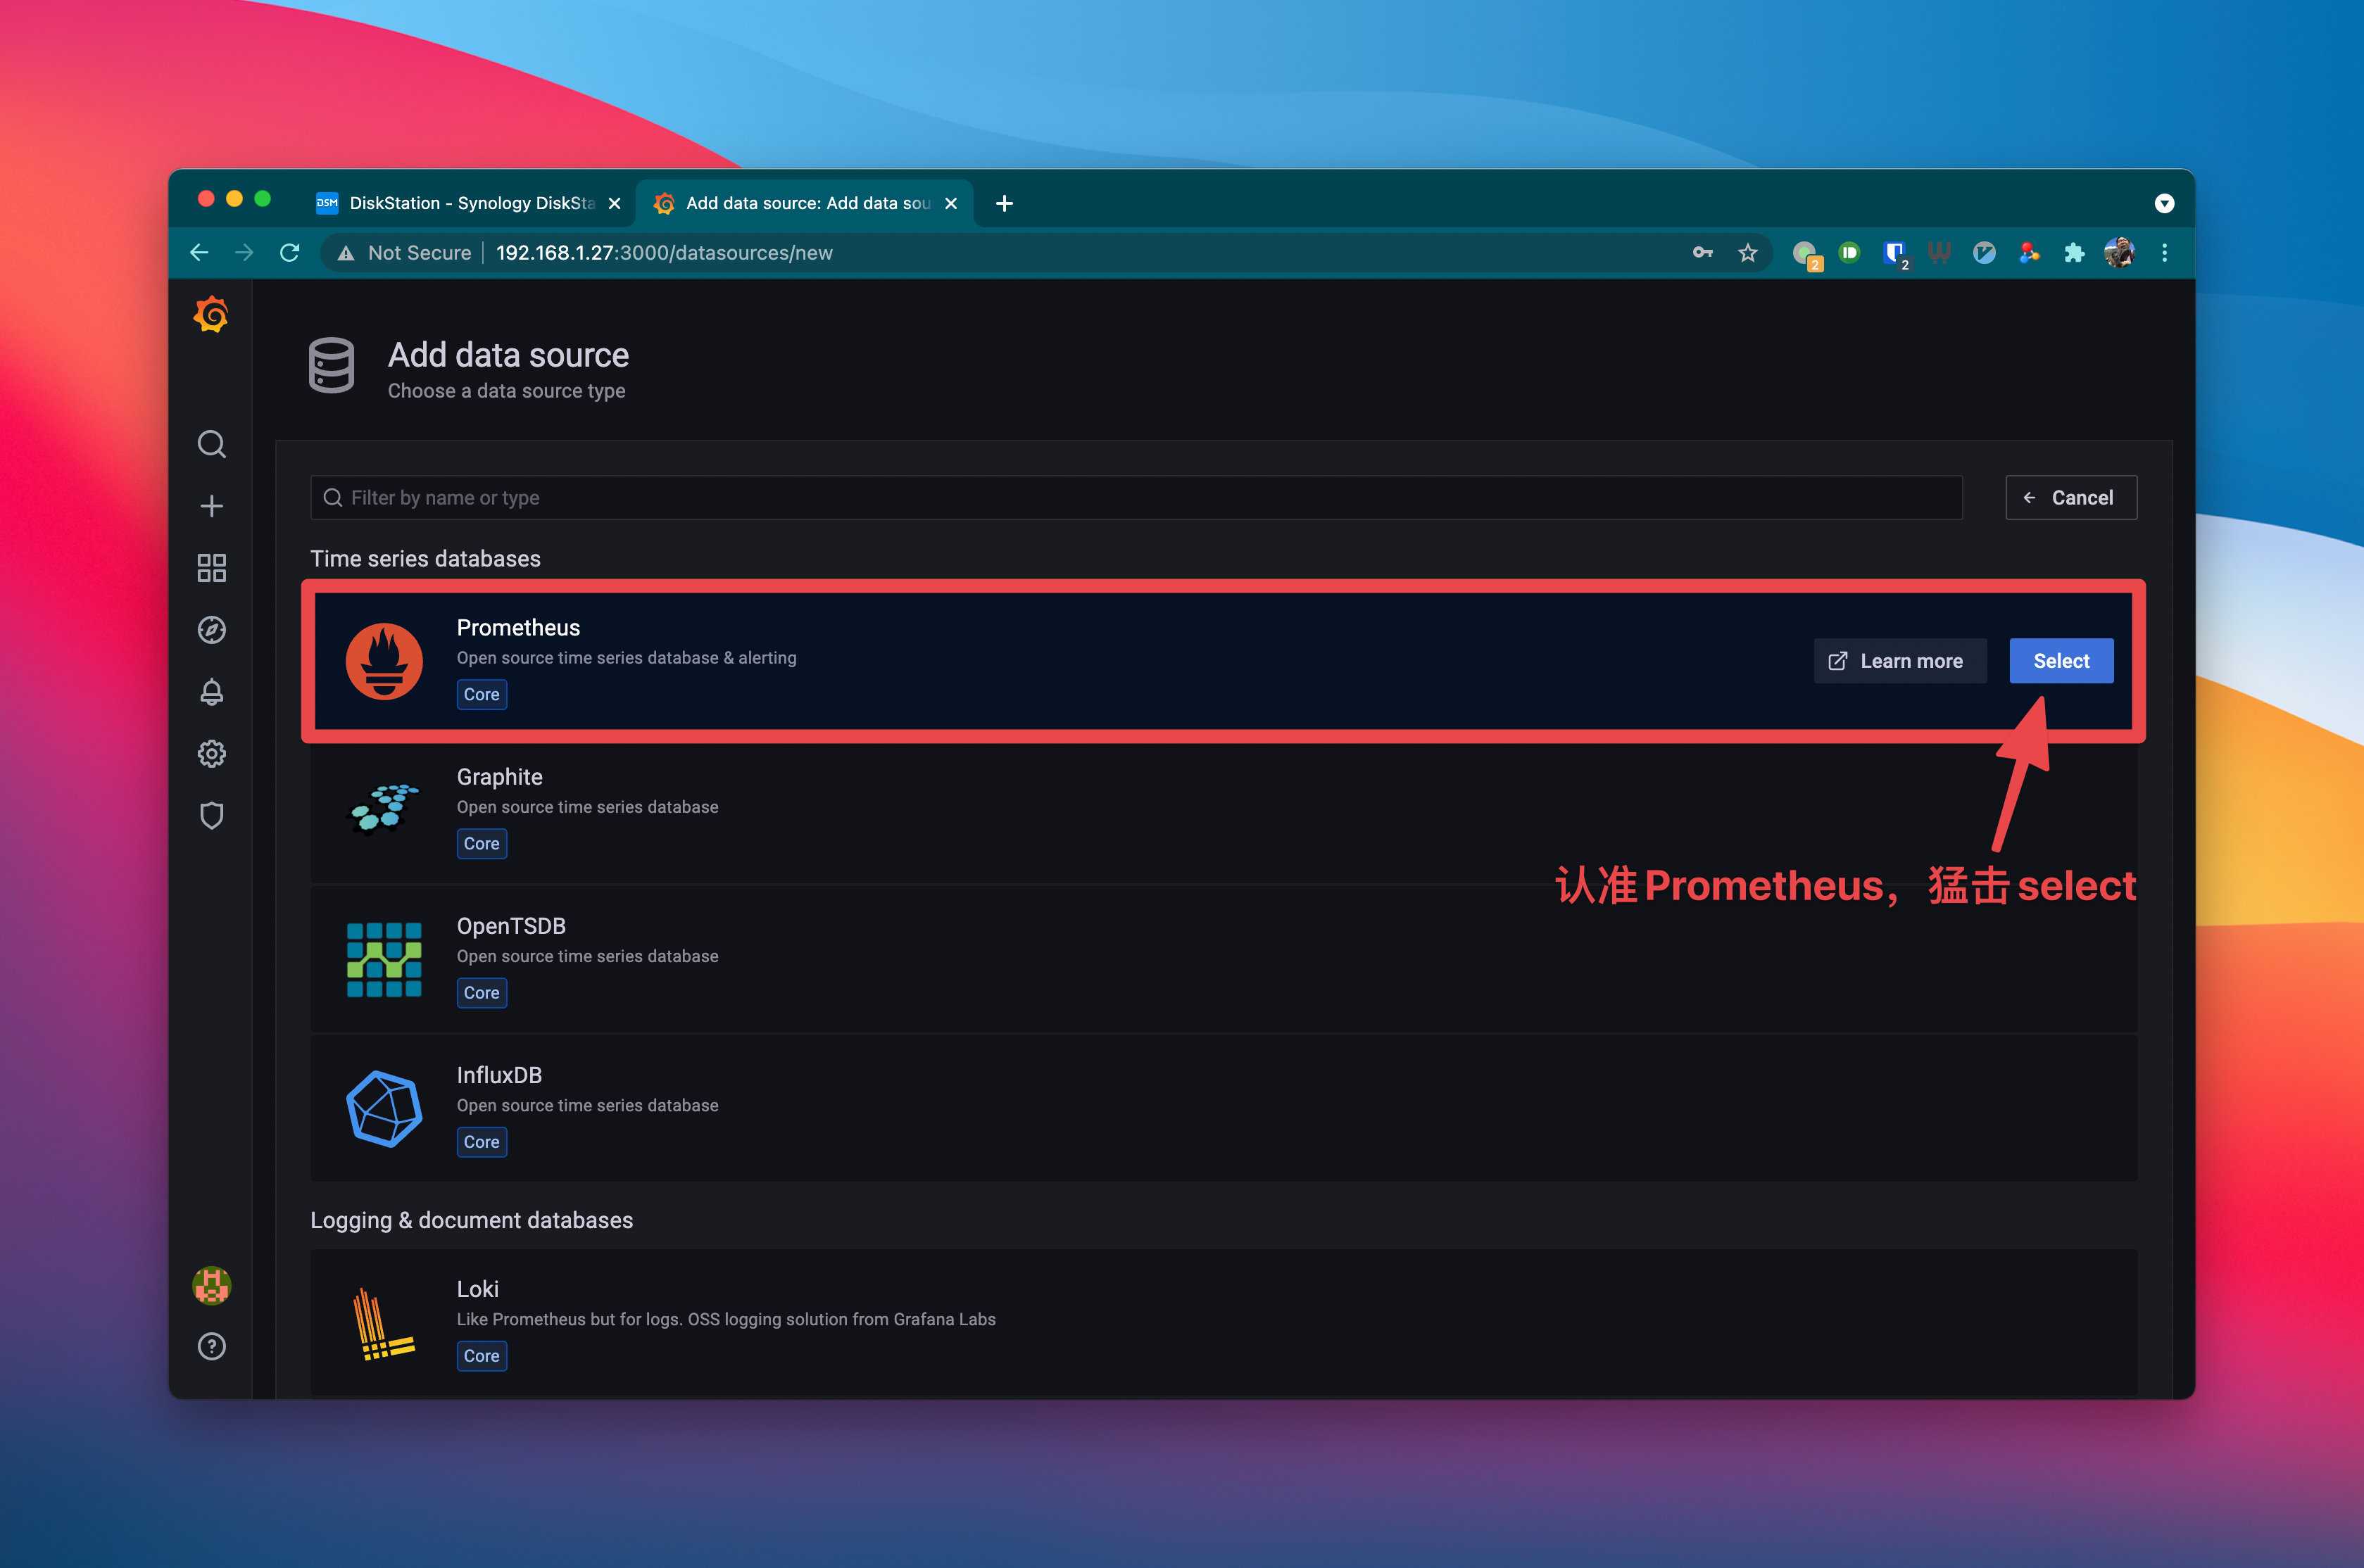Choose the Loki data source row

pyautogui.click(x=1223, y=1323)
